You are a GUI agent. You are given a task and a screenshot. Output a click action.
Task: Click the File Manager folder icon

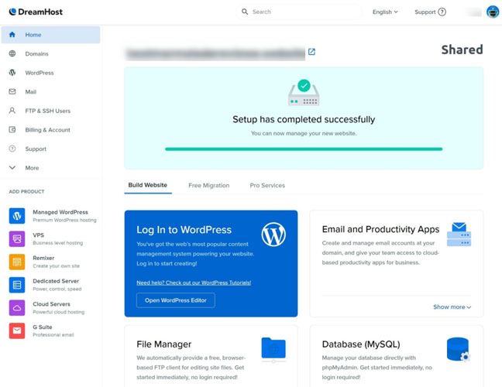coord(273,350)
